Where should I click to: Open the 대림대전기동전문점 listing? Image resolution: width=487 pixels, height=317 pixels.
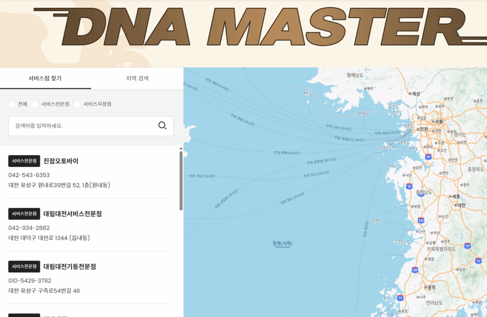[69, 267]
